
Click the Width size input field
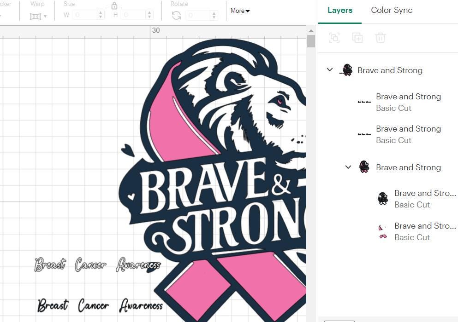(85, 15)
